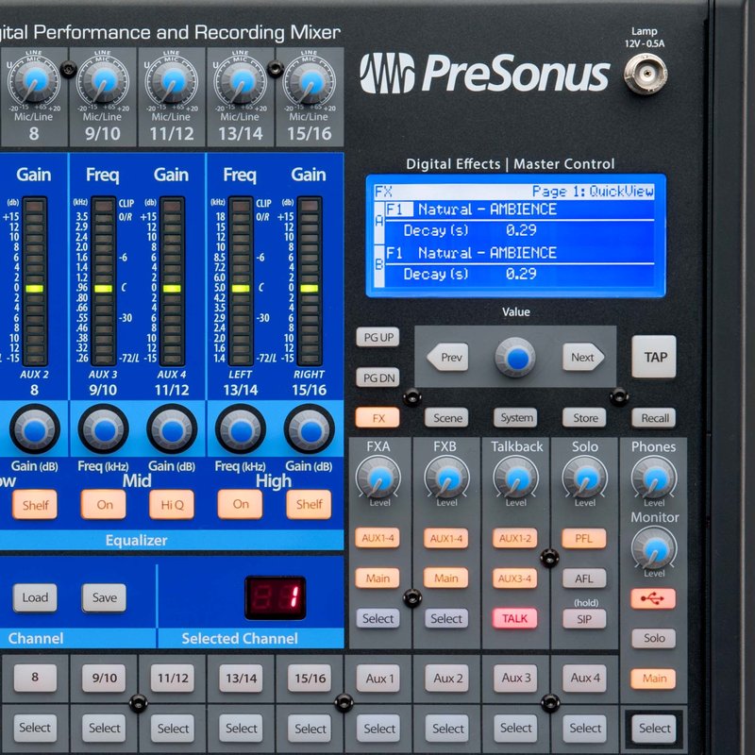
Task: Turn the Value encoder knob
Action: 514,357
